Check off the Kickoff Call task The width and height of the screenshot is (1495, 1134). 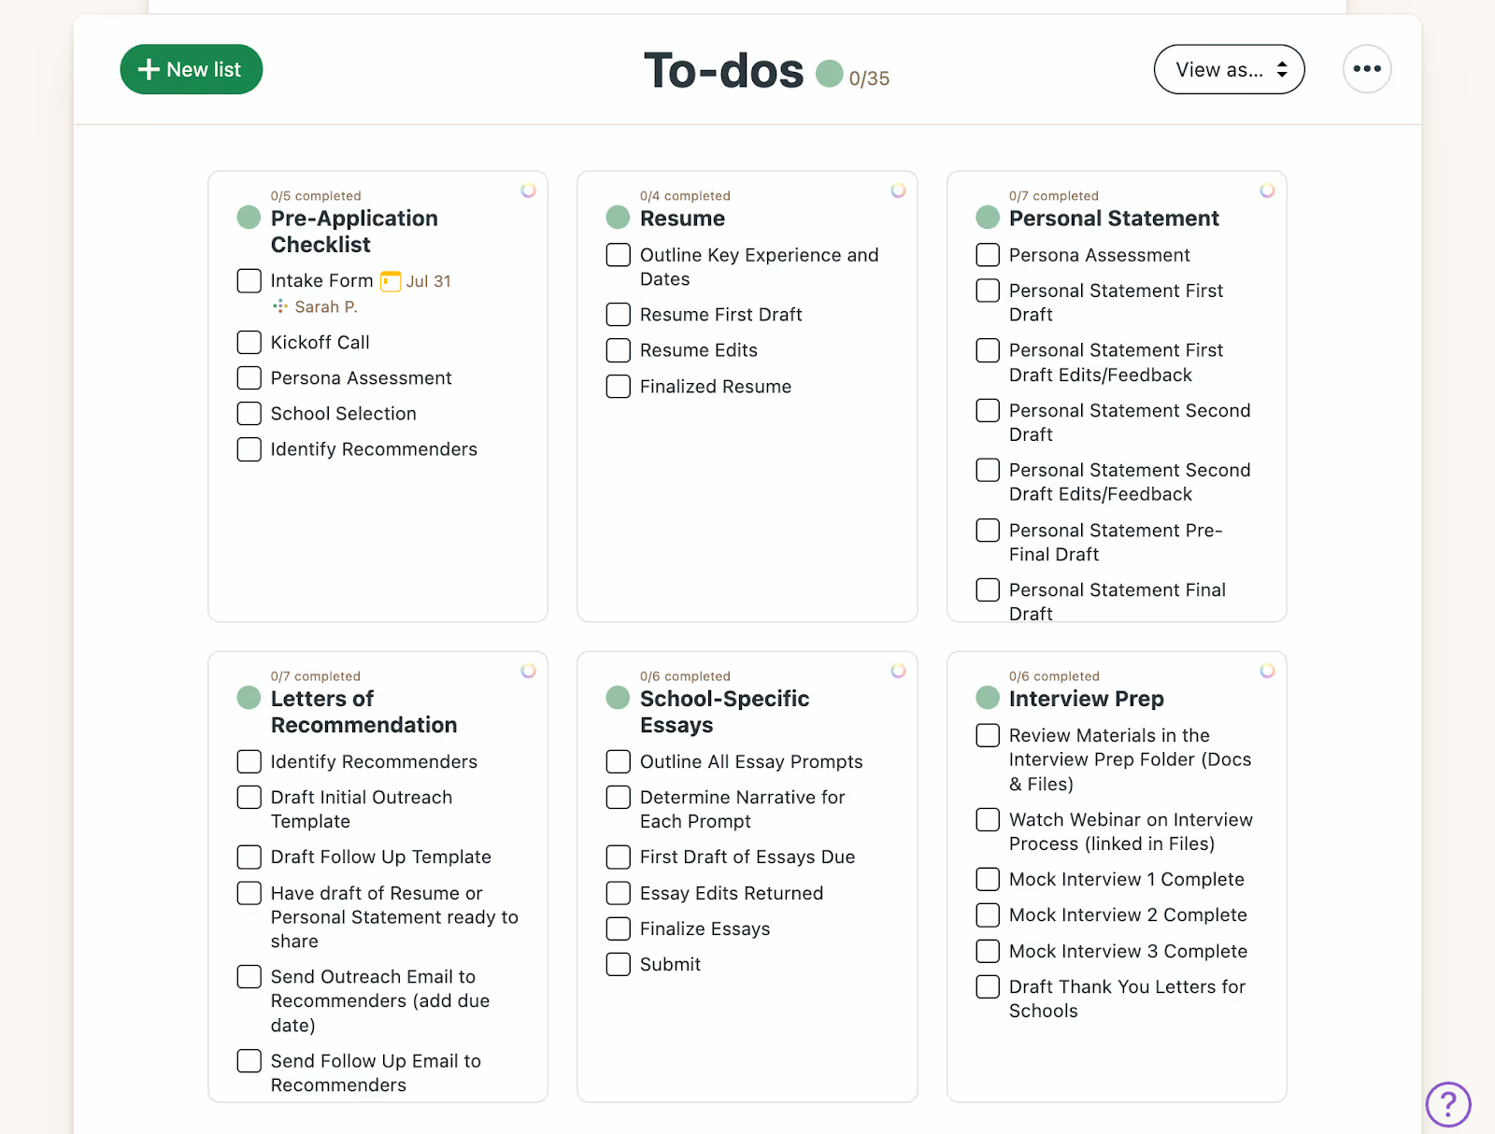[x=248, y=342]
